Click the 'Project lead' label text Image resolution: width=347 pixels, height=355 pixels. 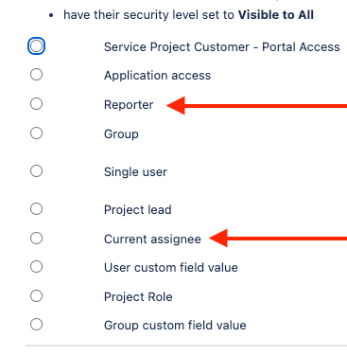[138, 210]
